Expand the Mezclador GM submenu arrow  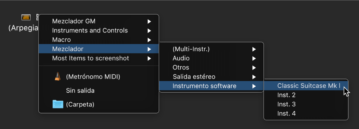click(149, 21)
